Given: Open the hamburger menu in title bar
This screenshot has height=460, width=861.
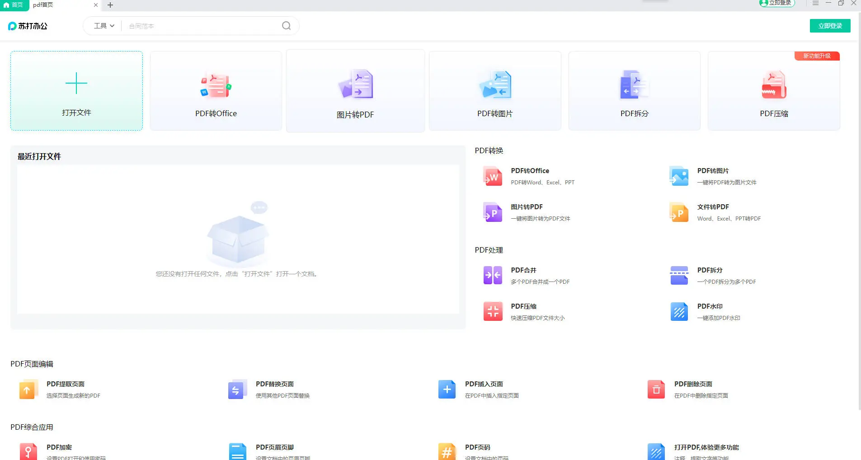Looking at the screenshot, I should point(815,3).
